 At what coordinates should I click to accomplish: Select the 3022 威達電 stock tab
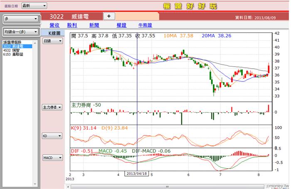(72, 17)
